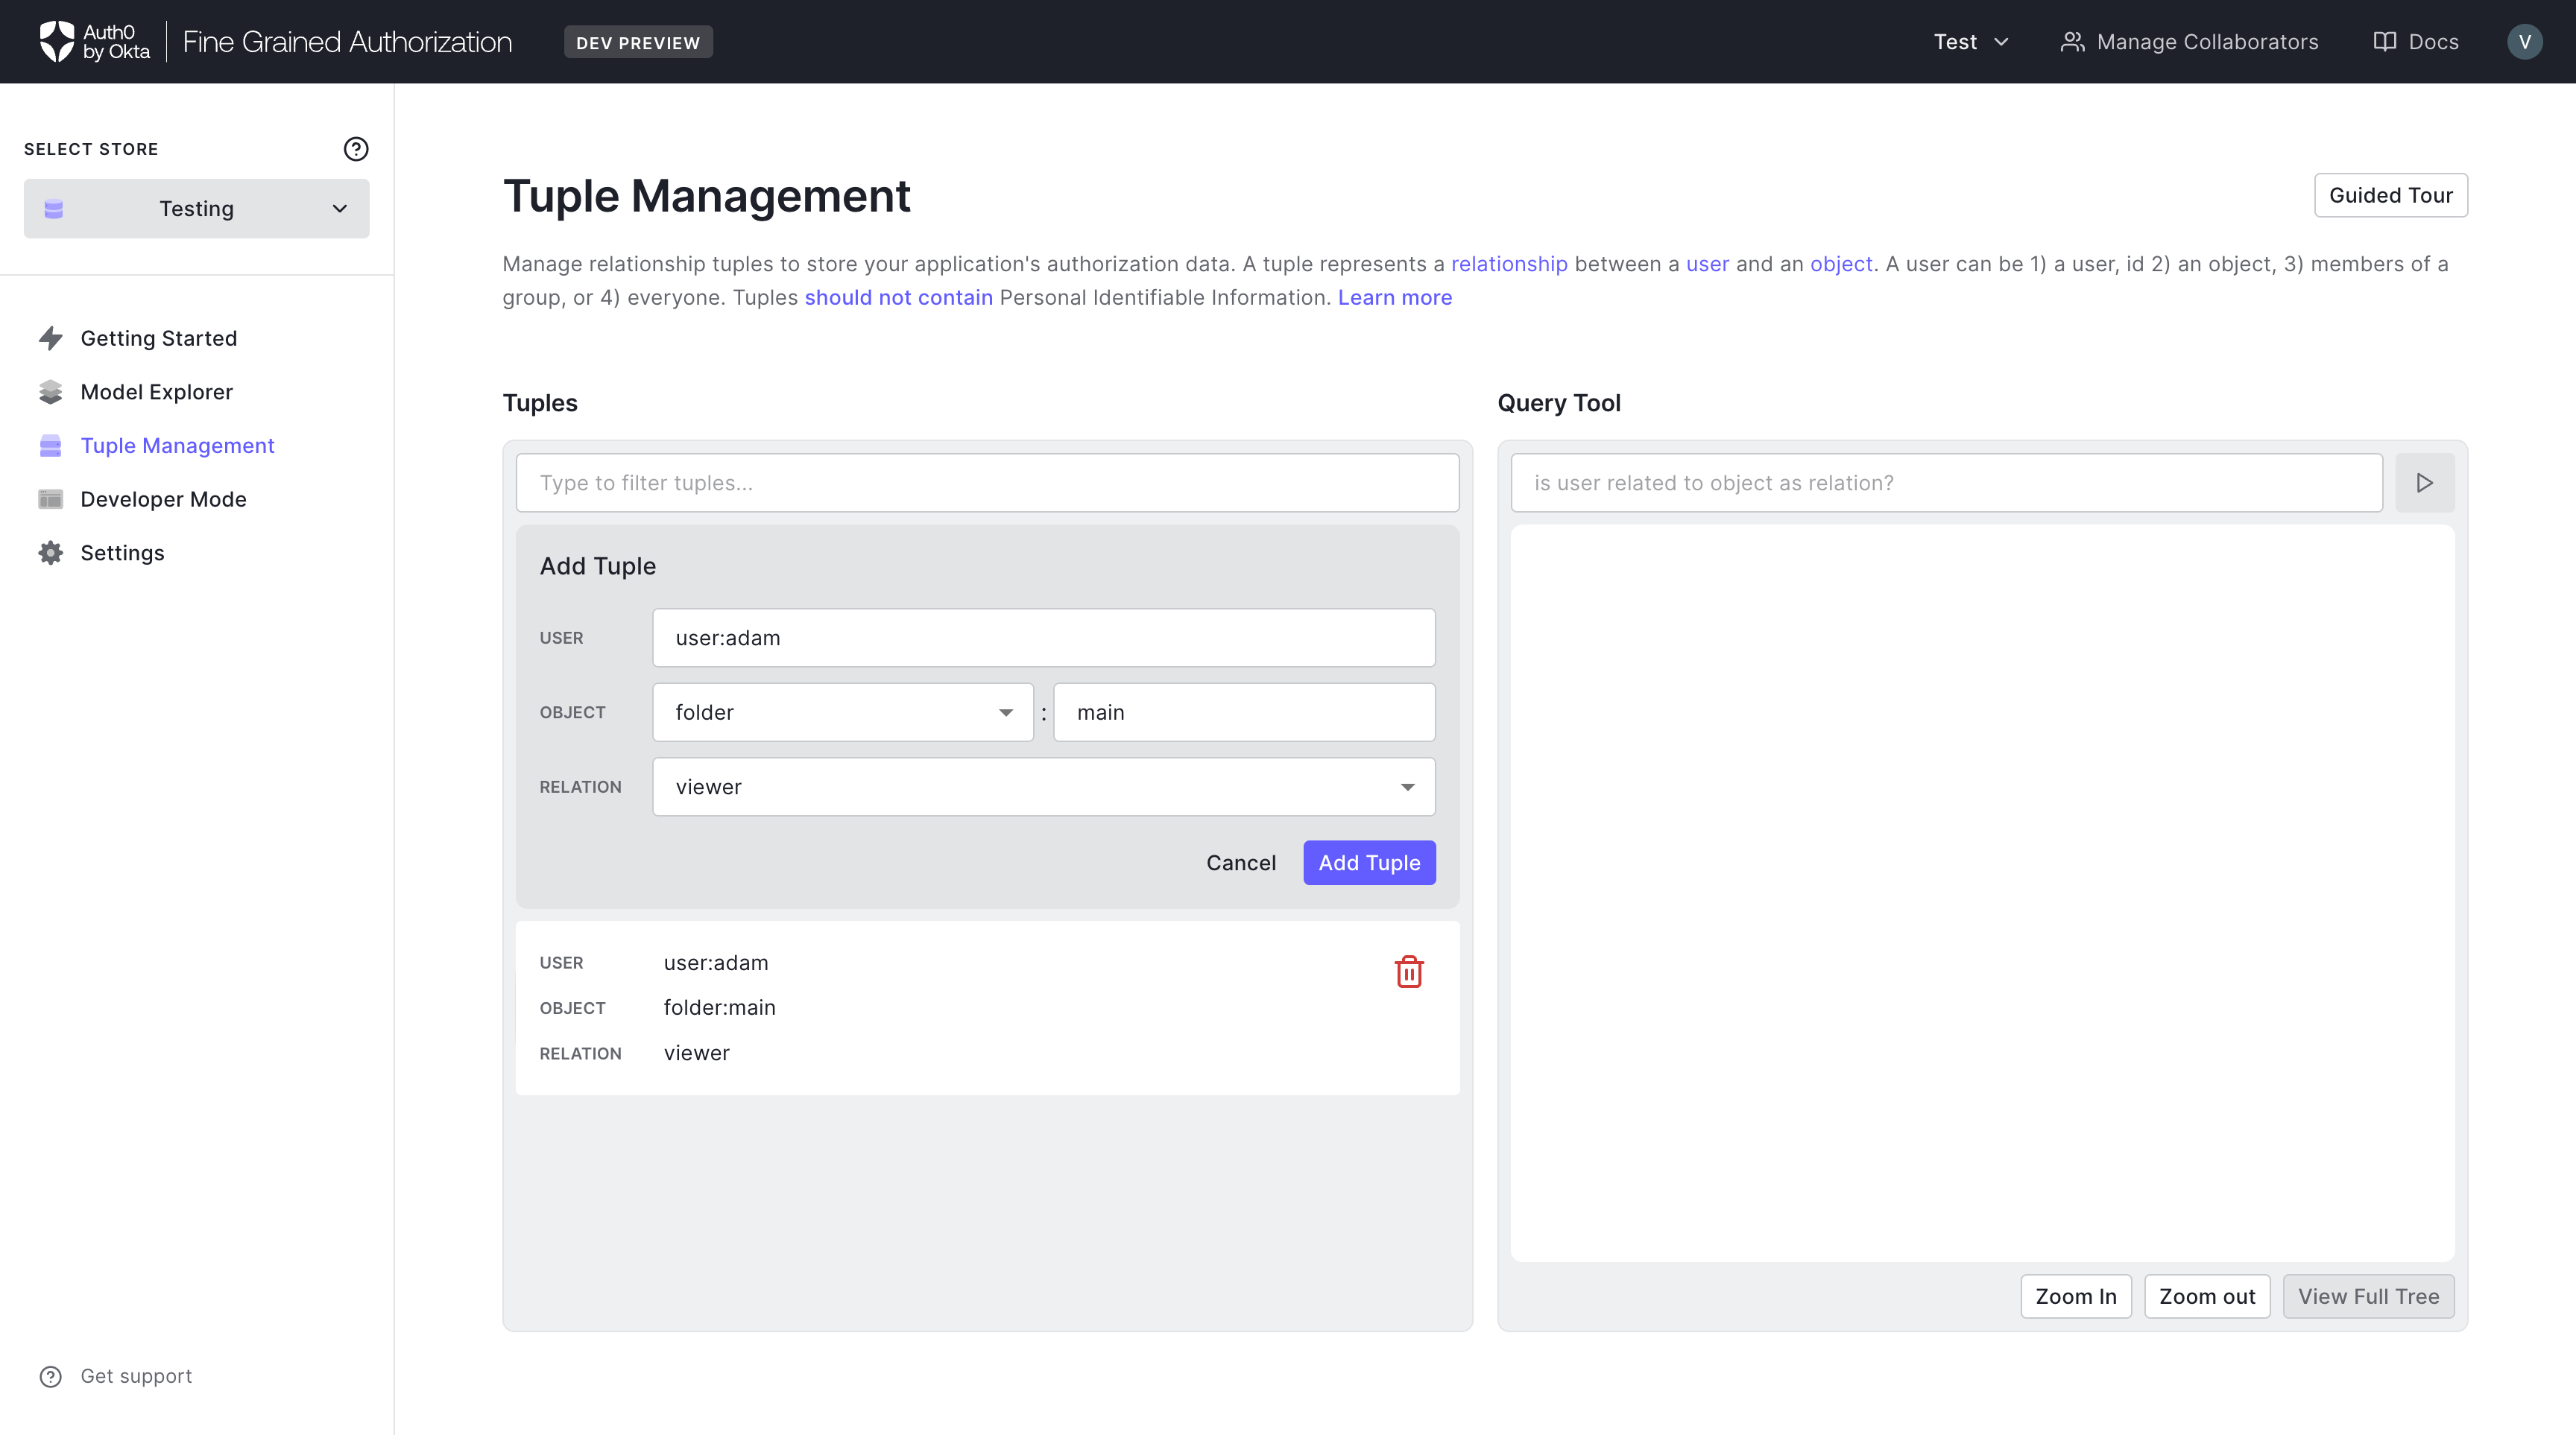Click the Add Tuple form heading
Viewport: 2576px width, 1435px height.
(x=598, y=566)
